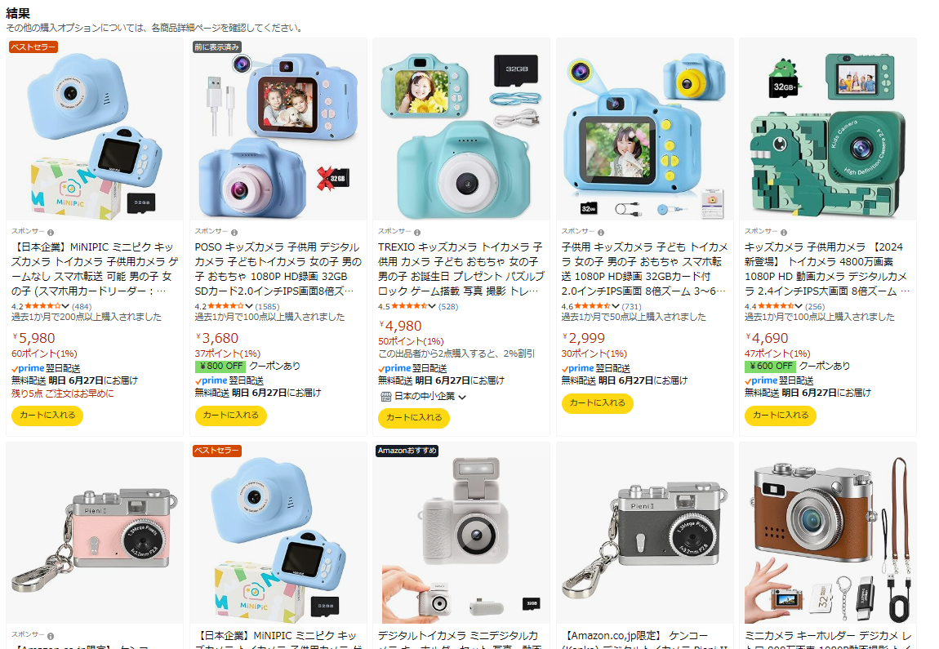
Task: Open green dinosaur camera product image
Action: tap(828, 129)
